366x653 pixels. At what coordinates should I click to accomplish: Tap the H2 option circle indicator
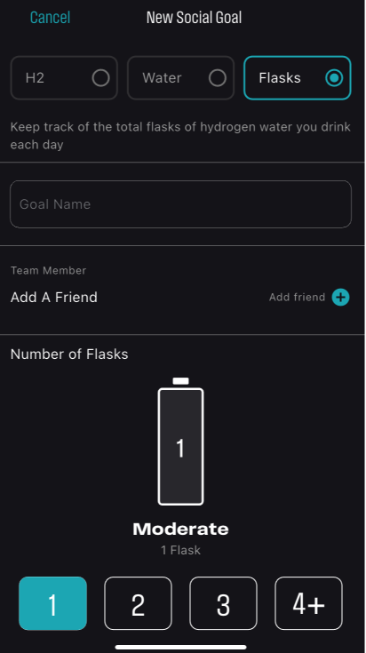coord(100,78)
